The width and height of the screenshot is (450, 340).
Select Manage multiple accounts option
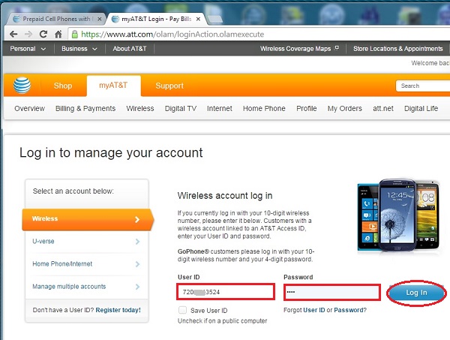[86, 287]
